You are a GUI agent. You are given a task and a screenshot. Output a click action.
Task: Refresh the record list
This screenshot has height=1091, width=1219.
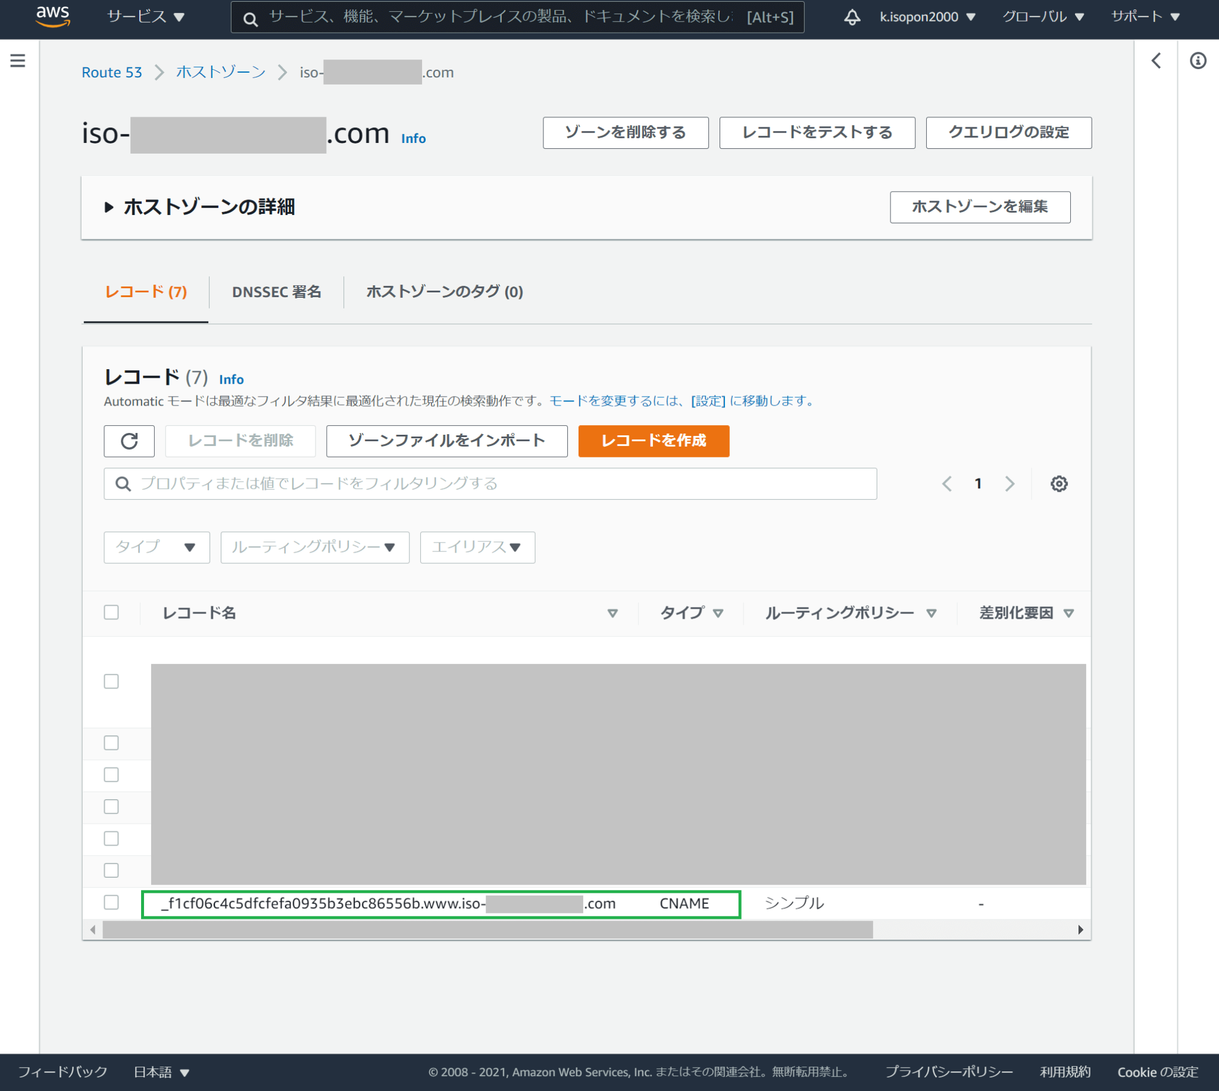[x=129, y=441]
